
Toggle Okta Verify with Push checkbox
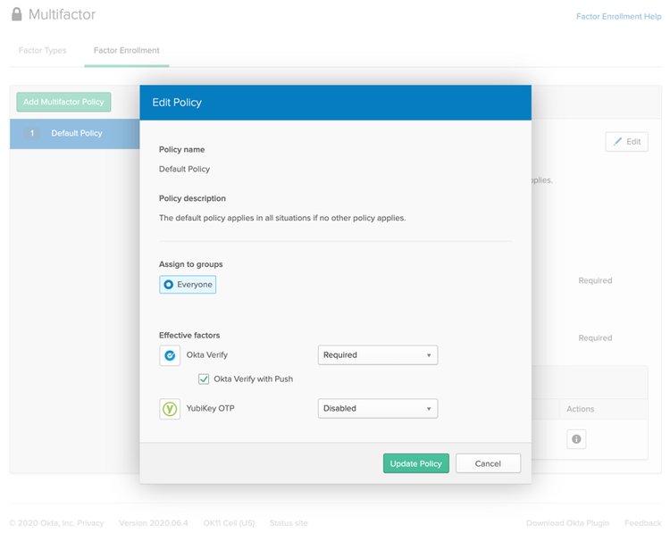coord(204,379)
